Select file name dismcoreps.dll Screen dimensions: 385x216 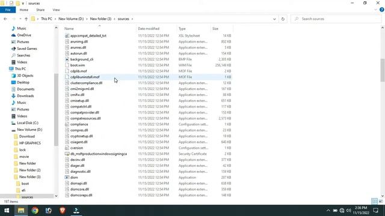pyautogui.click(x=81, y=195)
